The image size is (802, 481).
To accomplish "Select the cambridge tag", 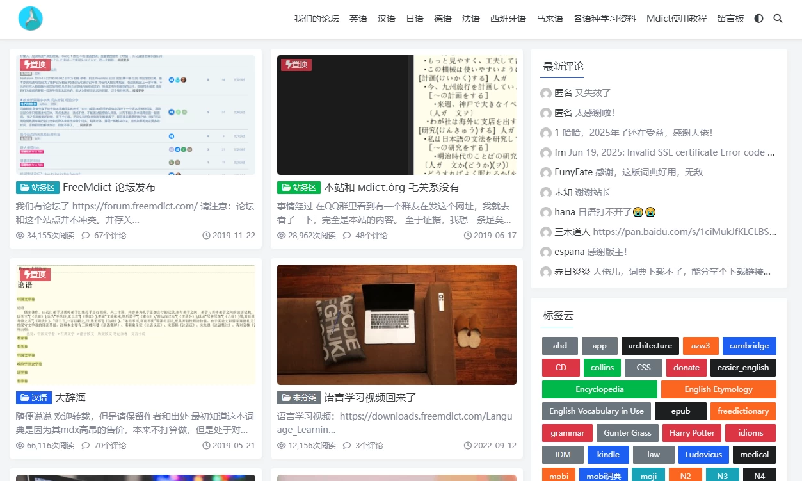I will click(749, 346).
